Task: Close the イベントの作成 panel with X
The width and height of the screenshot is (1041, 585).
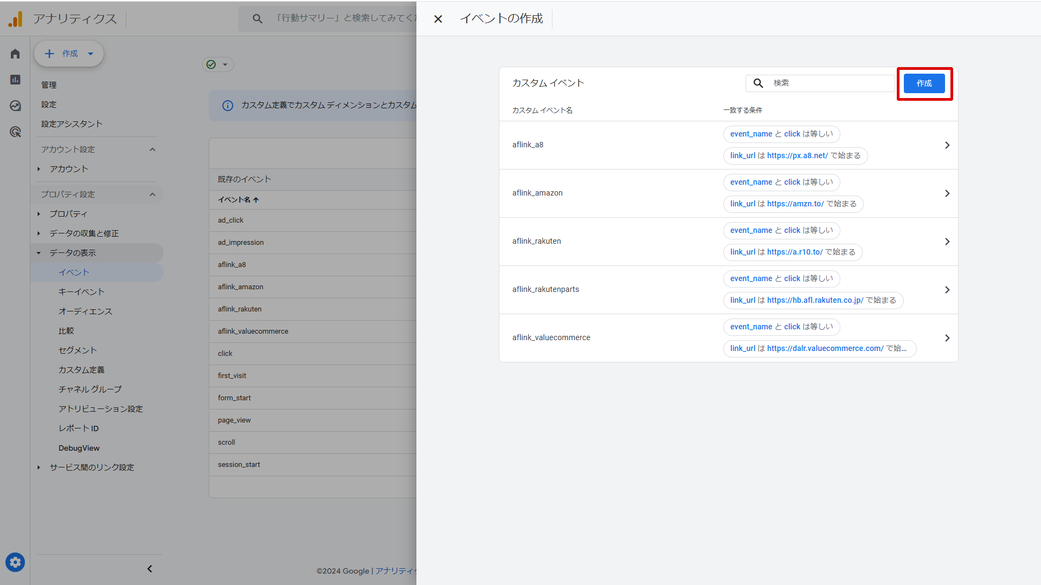Action: pyautogui.click(x=438, y=19)
